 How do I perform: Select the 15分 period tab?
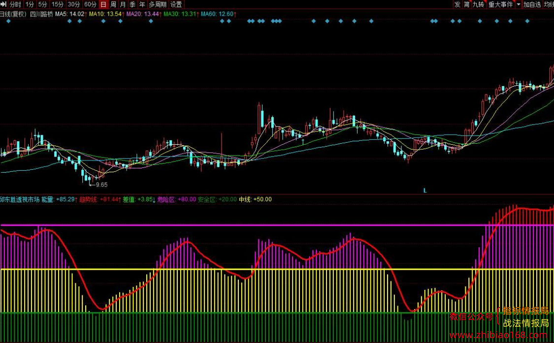click(57, 4)
